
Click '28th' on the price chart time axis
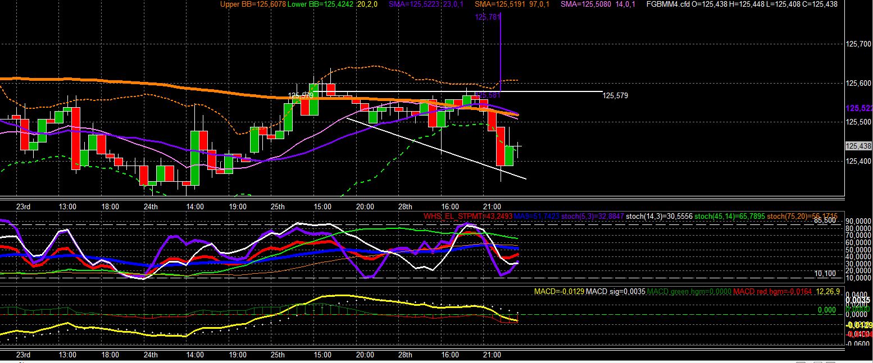406,206
